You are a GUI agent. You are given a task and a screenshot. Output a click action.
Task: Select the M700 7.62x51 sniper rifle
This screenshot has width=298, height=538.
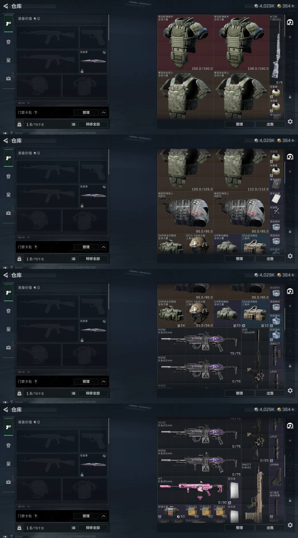(276, 50)
